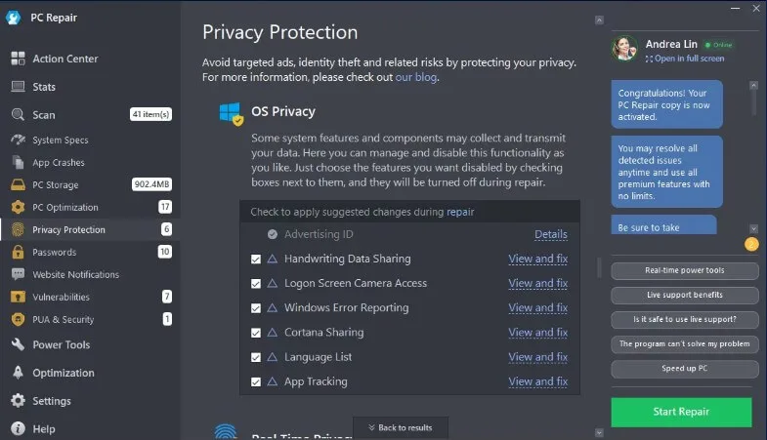The image size is (767, 440).
Task: Open Power Tools wrench icon
Action: 19,344
